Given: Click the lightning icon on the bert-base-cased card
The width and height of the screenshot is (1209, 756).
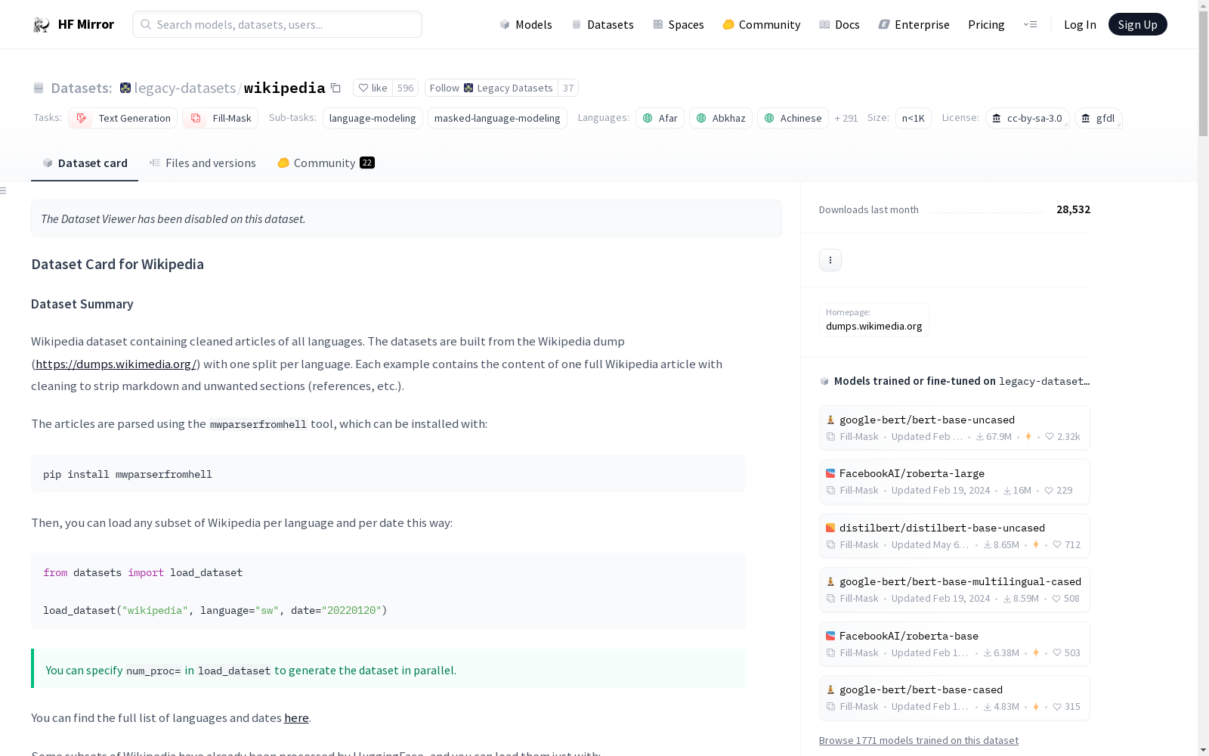Looking at the screenshot, I should coord(1036,707).
